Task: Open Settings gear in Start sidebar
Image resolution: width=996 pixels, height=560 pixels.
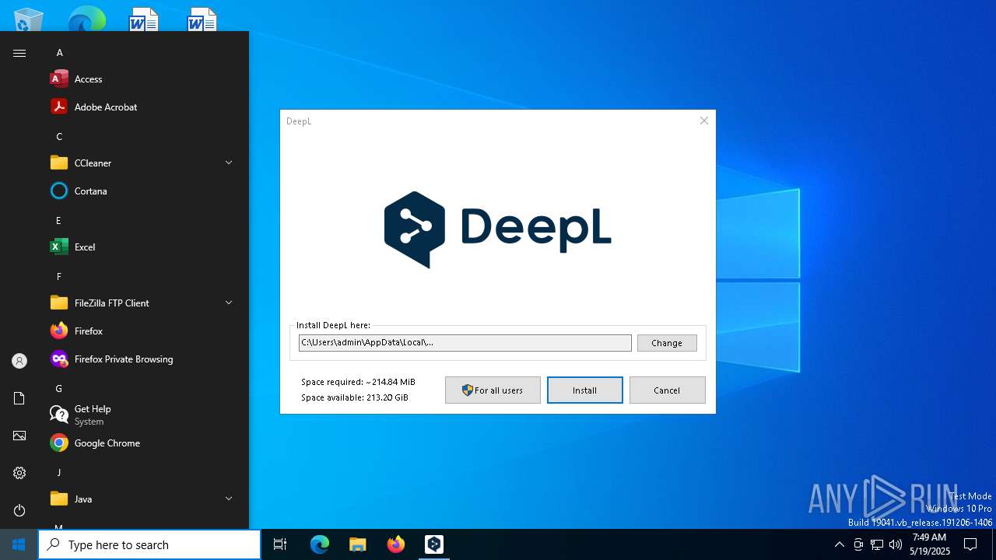Action: [x=19, y=473]
